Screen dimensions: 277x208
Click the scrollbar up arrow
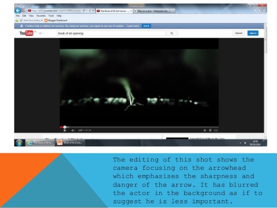[x=266, y=25]
